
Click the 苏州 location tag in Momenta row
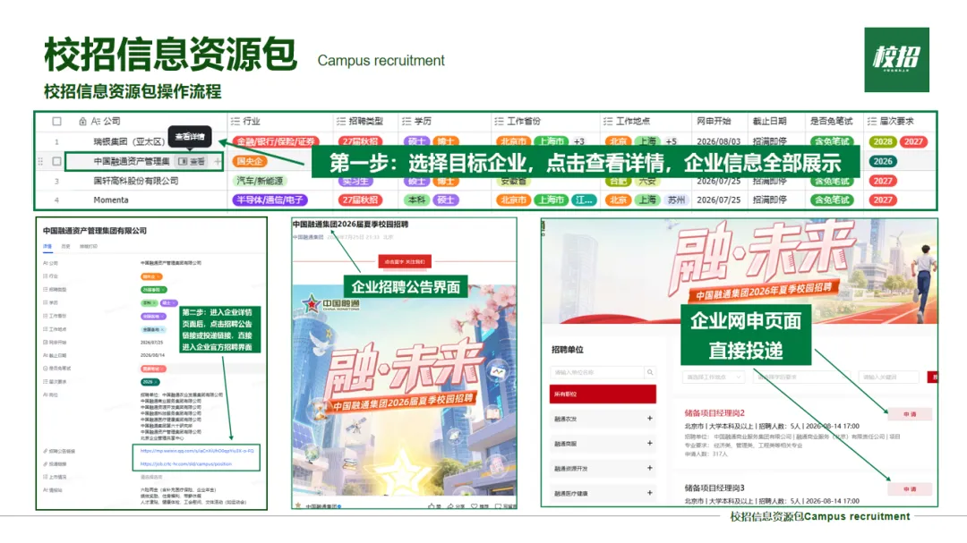[x=676, y=200]
